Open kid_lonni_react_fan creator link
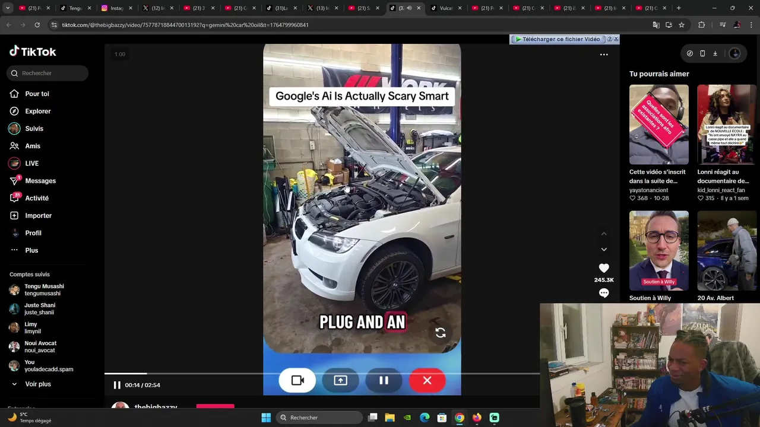Viewport: 760px width, 427px height. pyautogui.click(x=721, y=190)
